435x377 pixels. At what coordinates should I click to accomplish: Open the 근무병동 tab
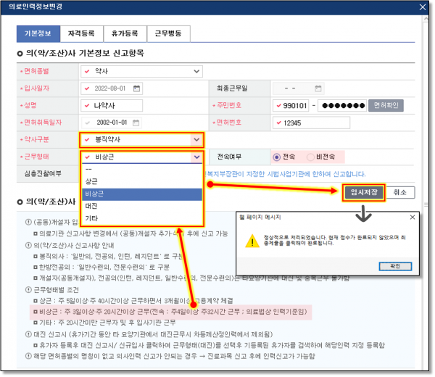168,33
